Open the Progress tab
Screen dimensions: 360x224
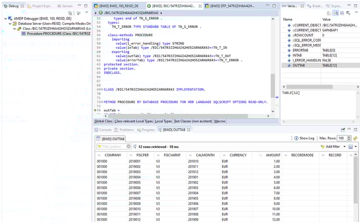pos(146,130)
